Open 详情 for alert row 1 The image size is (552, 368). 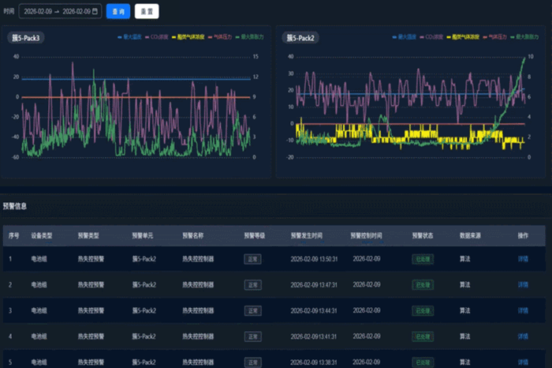522,258
